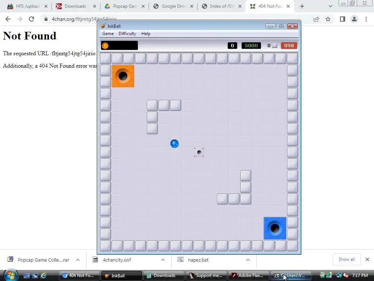Expand the Chrome tab search dropdown
Viewport: 374px width, 281px height.
tap(330, 6)
